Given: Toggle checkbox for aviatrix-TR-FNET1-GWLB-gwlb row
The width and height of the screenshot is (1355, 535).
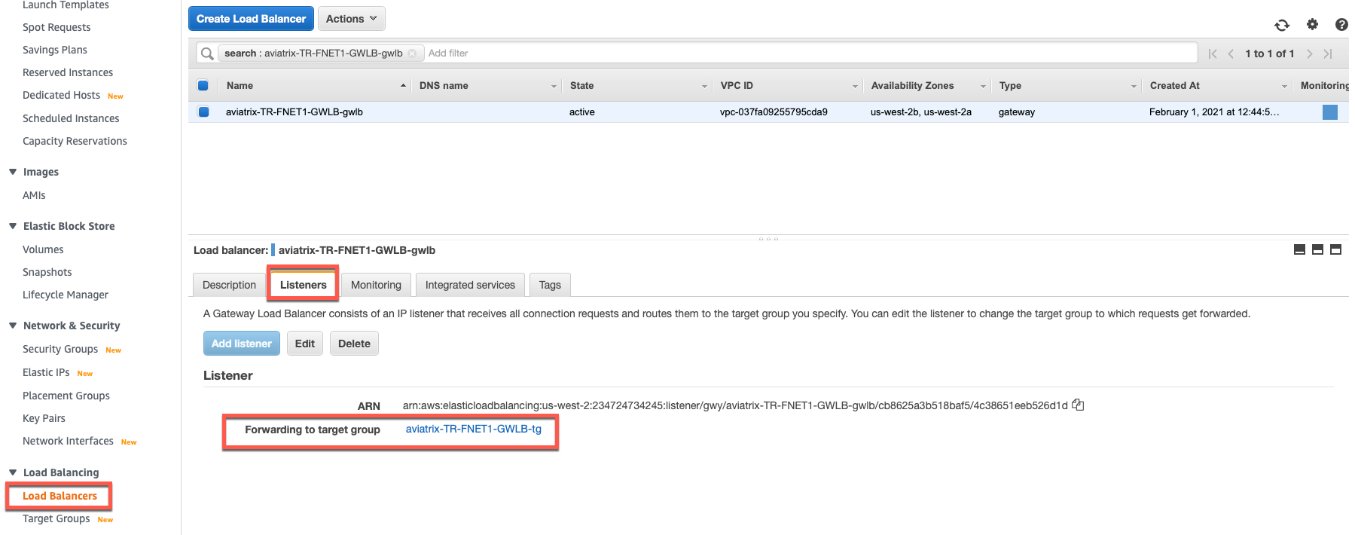Looking at the screenshot, I should point(203,112).
